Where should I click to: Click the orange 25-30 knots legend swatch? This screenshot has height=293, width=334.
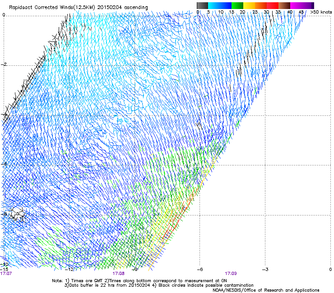[x=261, y=5]
